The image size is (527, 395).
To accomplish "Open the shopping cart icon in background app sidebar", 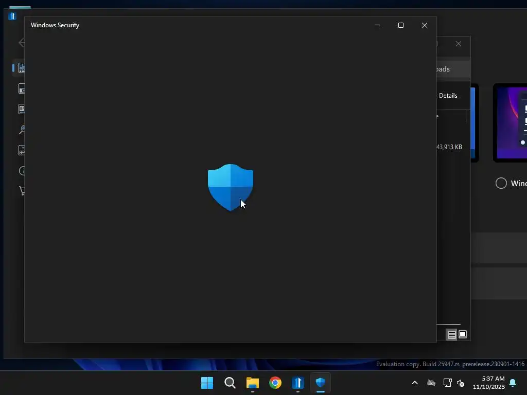I will coord(22,191).
